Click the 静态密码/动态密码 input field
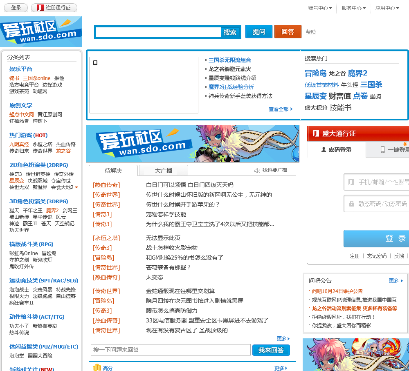 pos(376,203)
